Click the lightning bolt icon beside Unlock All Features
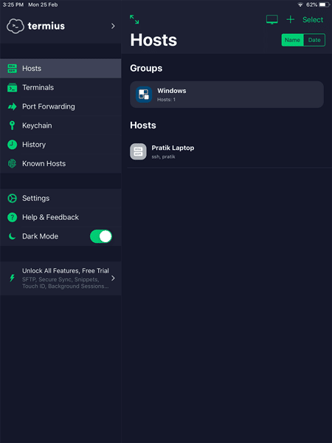 point(12,278)
